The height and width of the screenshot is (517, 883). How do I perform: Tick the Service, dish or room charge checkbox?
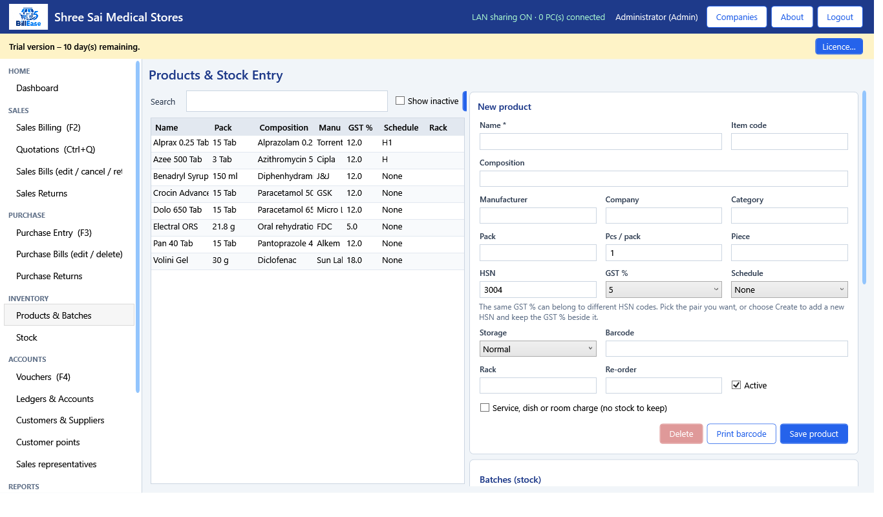click(485, 408)
